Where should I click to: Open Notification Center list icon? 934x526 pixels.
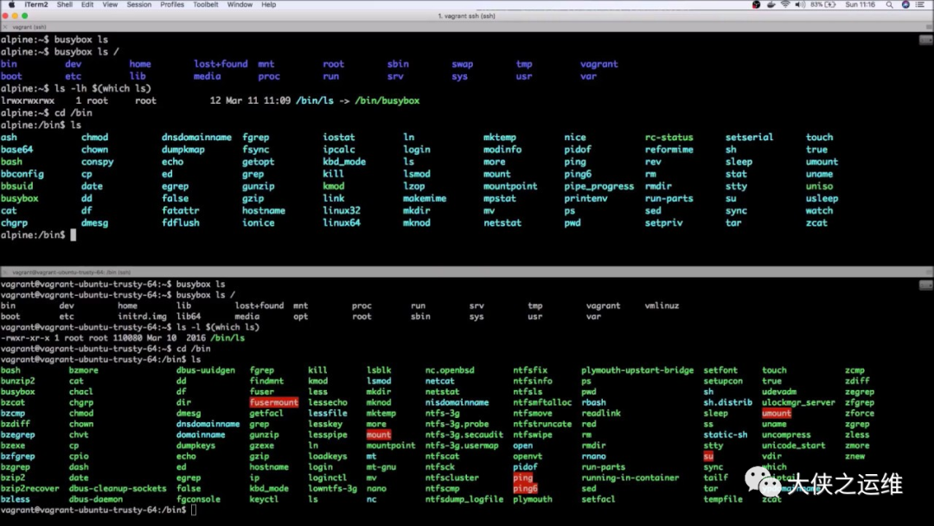920,4
